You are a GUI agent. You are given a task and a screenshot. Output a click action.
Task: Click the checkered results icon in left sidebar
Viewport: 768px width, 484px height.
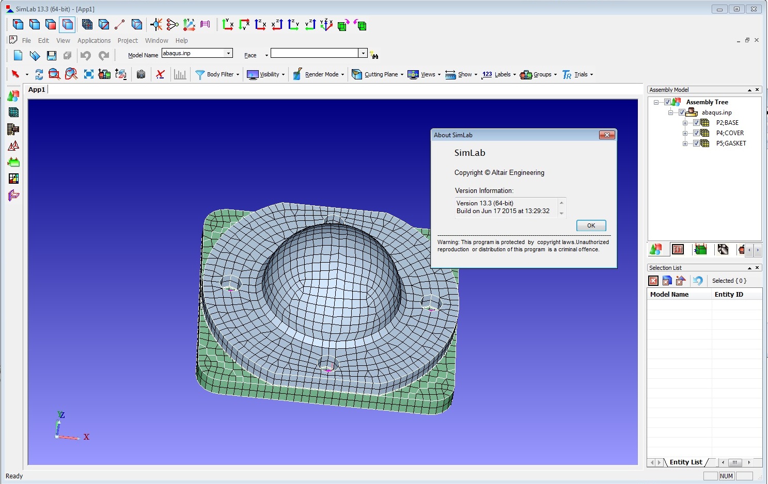tap(13, 179)
